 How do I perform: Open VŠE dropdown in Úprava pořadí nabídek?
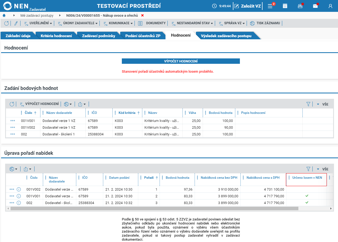point(323,169)
